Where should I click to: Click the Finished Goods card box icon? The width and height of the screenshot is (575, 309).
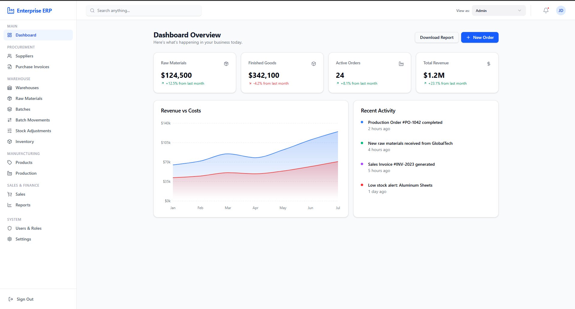click(x=314, y=64)
